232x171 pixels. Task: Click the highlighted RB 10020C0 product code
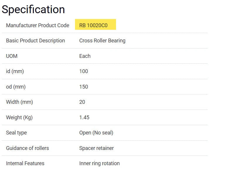[x=93, y=25]
